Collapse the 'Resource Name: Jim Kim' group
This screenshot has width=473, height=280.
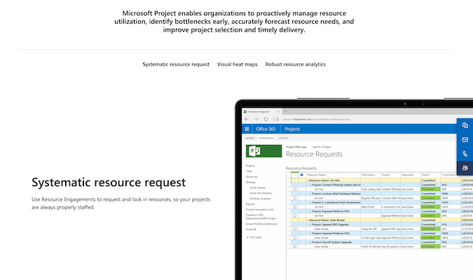point(308,181)
